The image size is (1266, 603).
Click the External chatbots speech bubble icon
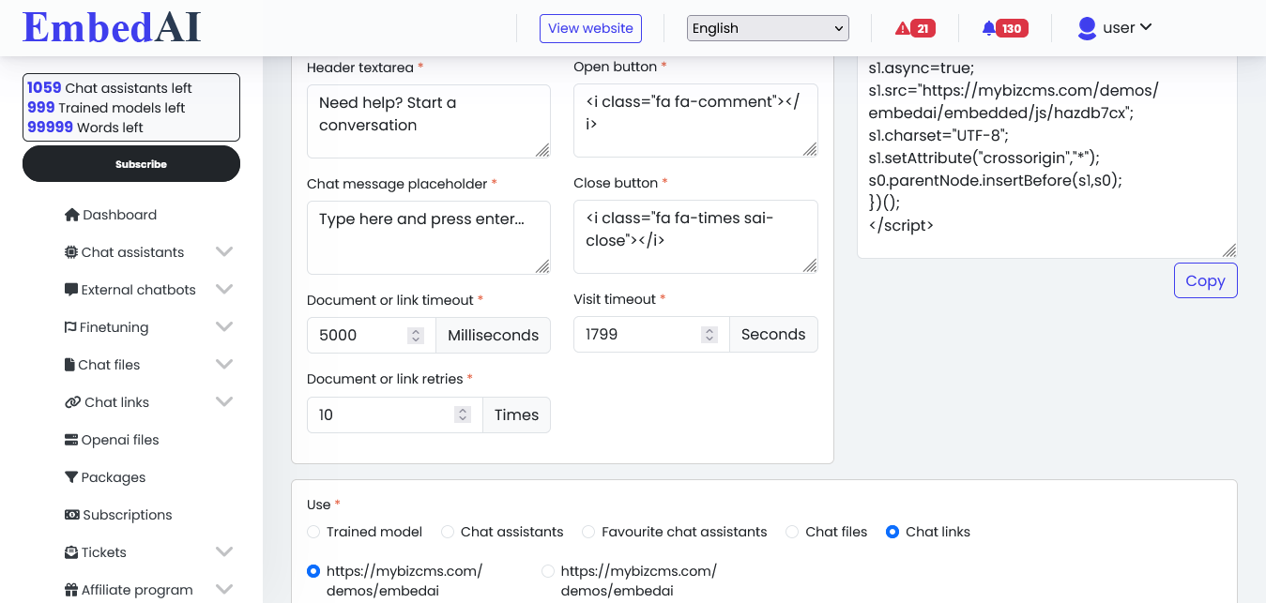71,290
